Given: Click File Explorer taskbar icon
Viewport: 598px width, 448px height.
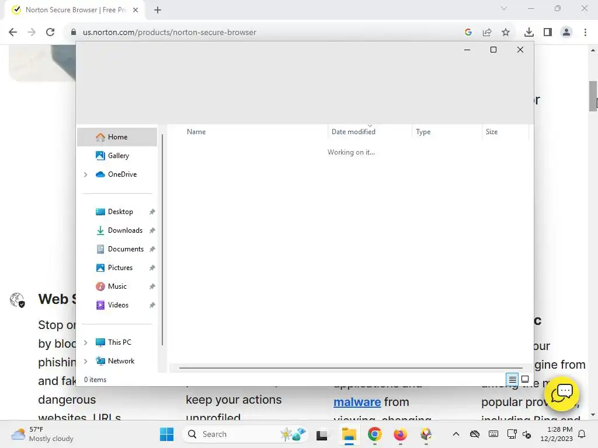Looking at the screenshot, I should [349, 434].
